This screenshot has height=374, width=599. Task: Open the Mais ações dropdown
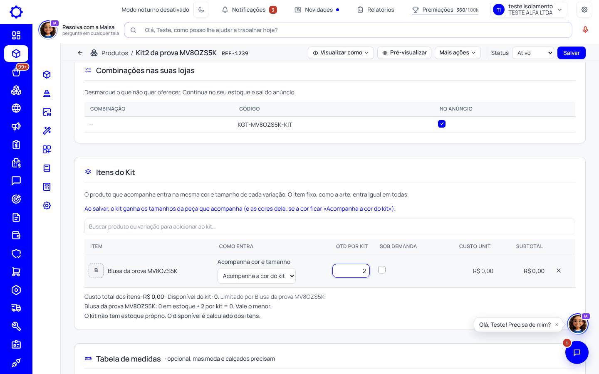click(x=458, y=53)
